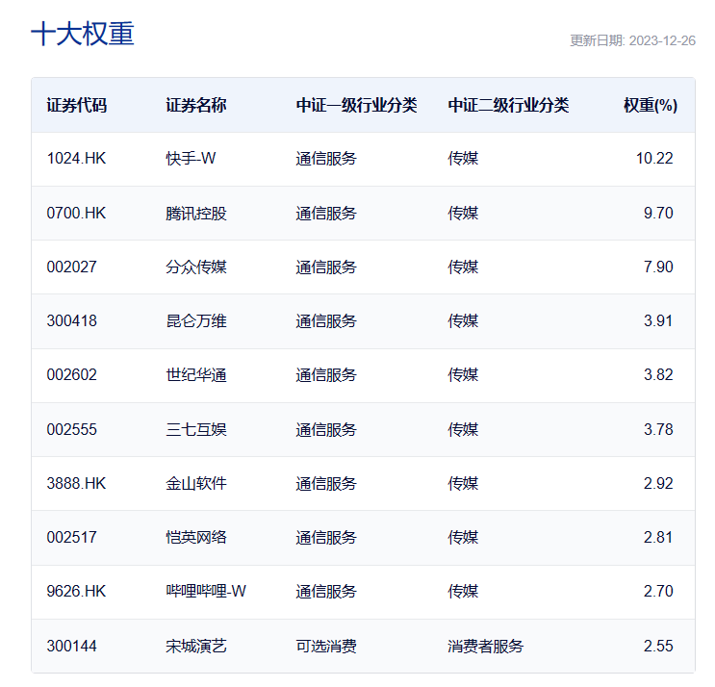
Task: Click security name 分众传媒
Action: tap(196, 267)
